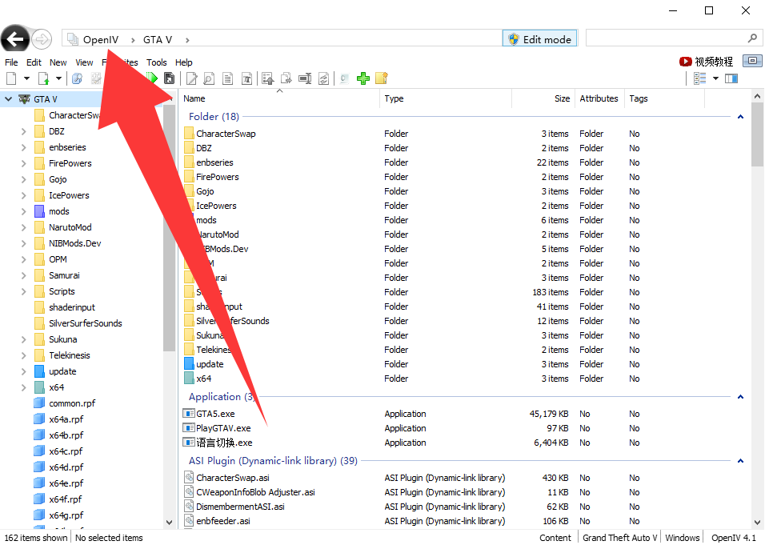Select x64a.rpf in the tree

coord(66,419)
